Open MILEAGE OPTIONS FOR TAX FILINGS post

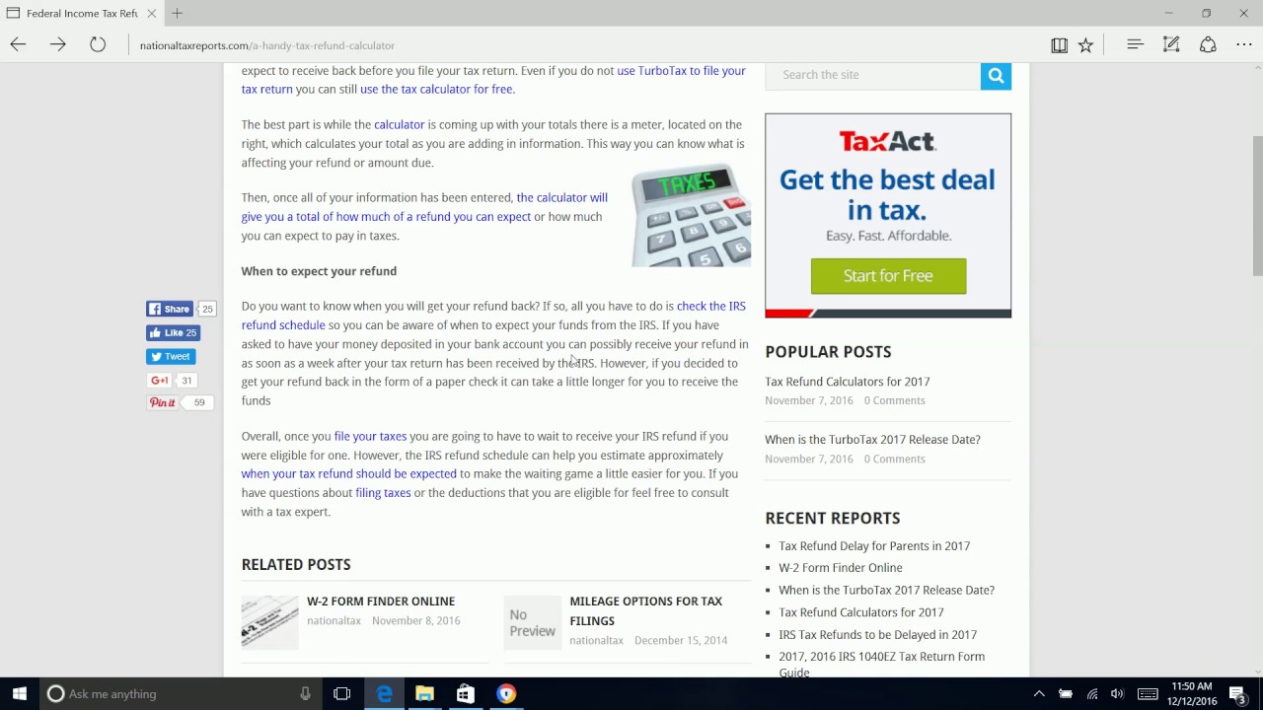coord(645,610)
